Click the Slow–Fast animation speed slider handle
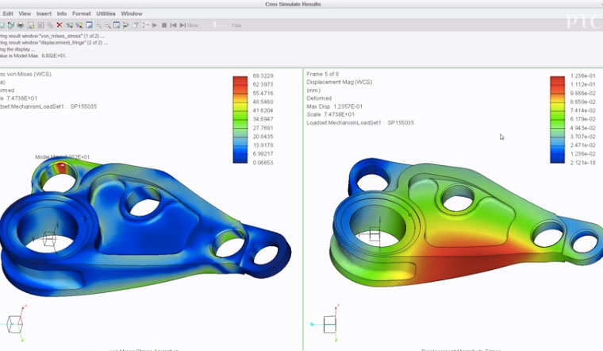Image resolution: width=603 pixels, height=351 pixels. [214, 25]
